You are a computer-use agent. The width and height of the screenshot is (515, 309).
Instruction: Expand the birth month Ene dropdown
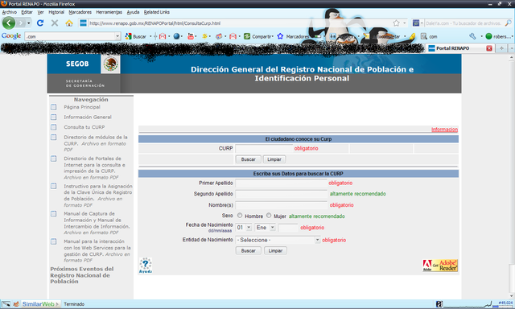click(265, 228)
